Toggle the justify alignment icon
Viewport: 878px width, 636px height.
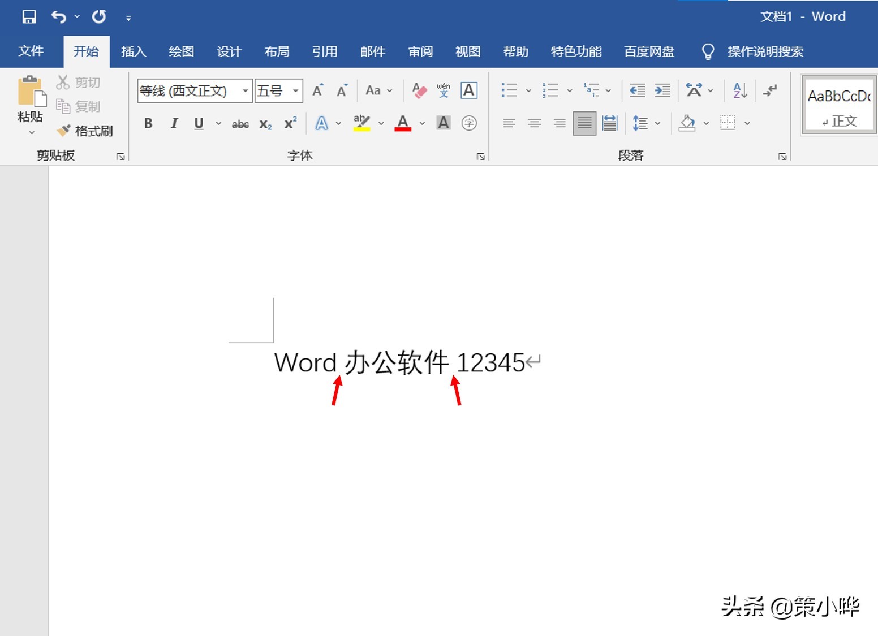(584, 123)
